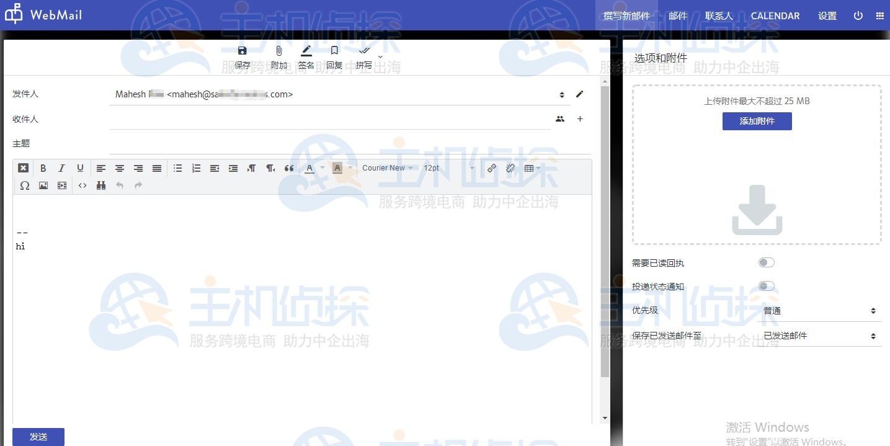Insert a special character with the Ω icon

(24, 185)
